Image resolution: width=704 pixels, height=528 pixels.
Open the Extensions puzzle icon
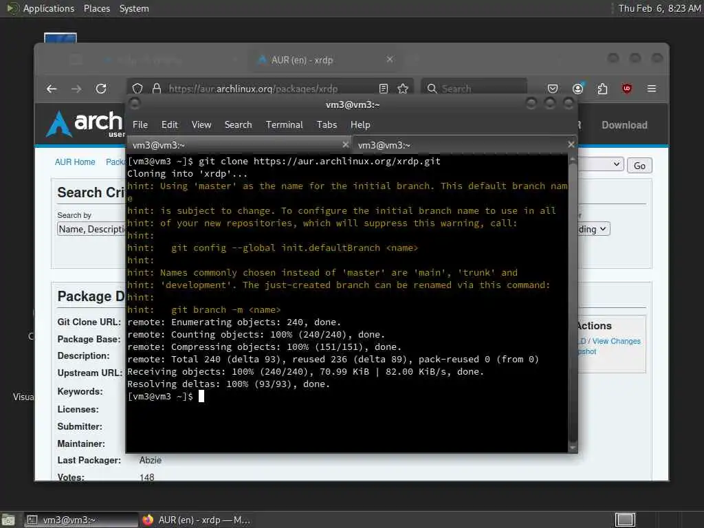click(602, 89)
